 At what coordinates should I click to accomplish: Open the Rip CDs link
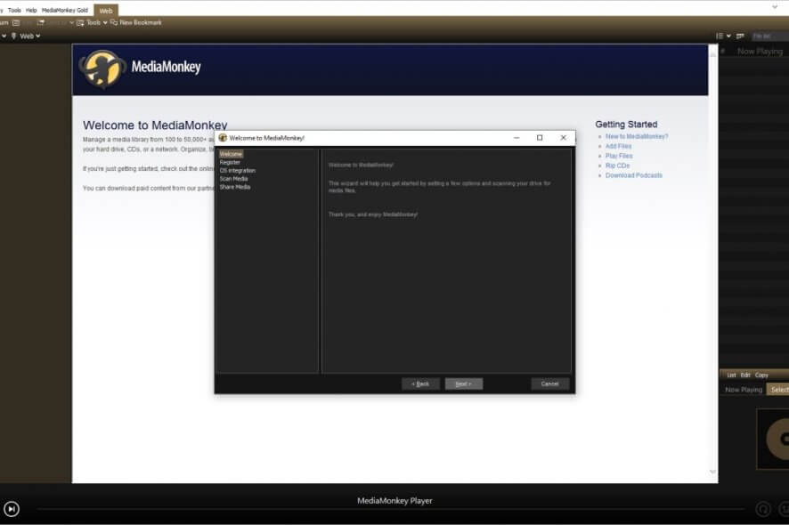click(x=617, y=166)
